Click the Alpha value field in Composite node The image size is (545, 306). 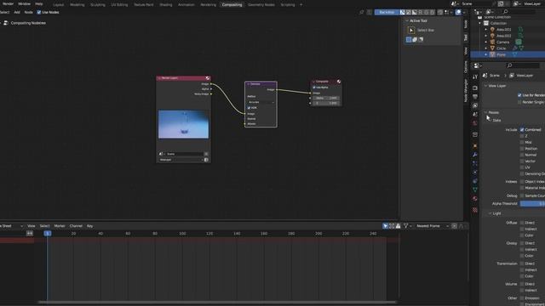click(x=326, y=99)
